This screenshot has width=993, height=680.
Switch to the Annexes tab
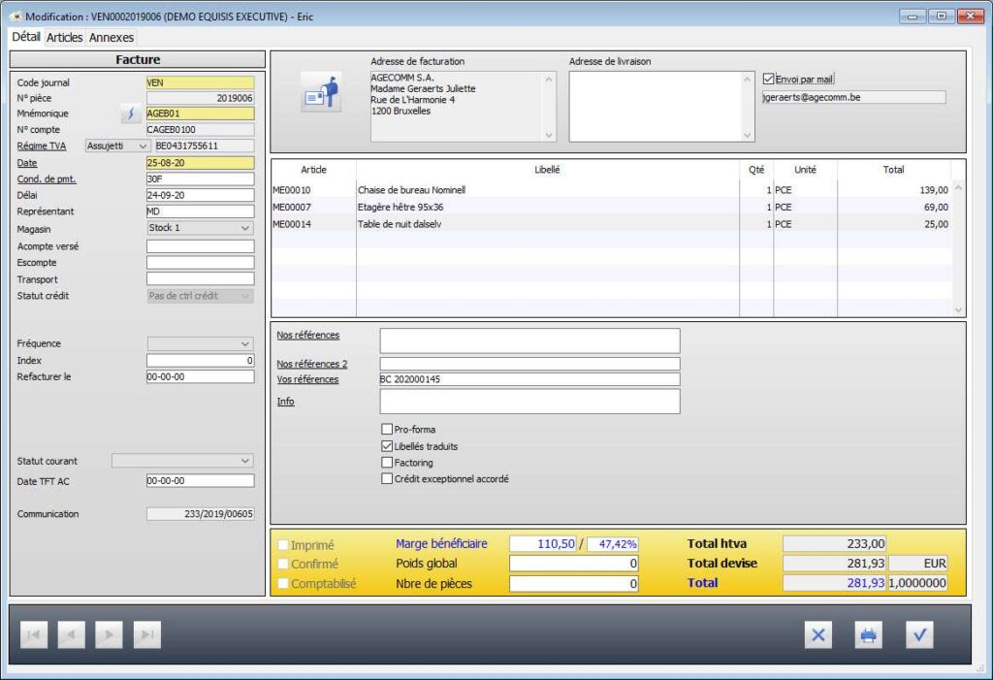tap(111, 37)
